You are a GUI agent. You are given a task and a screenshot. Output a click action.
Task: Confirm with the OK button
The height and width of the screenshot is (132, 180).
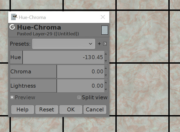pyautogui.click(x=71, y=110)
